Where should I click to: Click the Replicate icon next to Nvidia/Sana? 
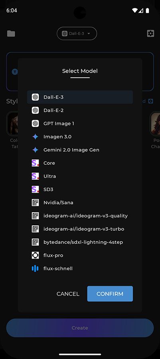point(35,203)
